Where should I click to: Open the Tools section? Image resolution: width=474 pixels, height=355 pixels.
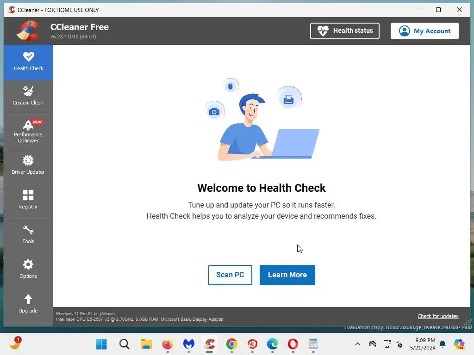click(28, 234)
